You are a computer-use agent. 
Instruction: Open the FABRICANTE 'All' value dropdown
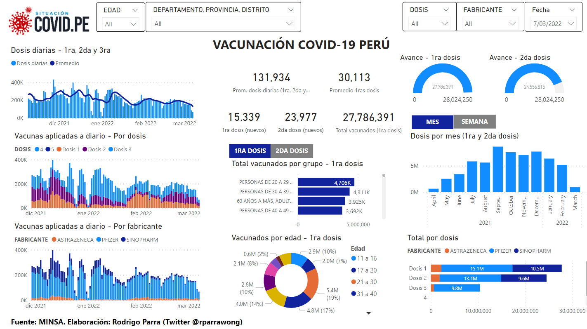[490, 24]
